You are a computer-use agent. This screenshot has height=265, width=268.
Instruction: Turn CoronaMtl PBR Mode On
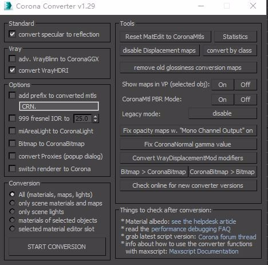[222, 100]
